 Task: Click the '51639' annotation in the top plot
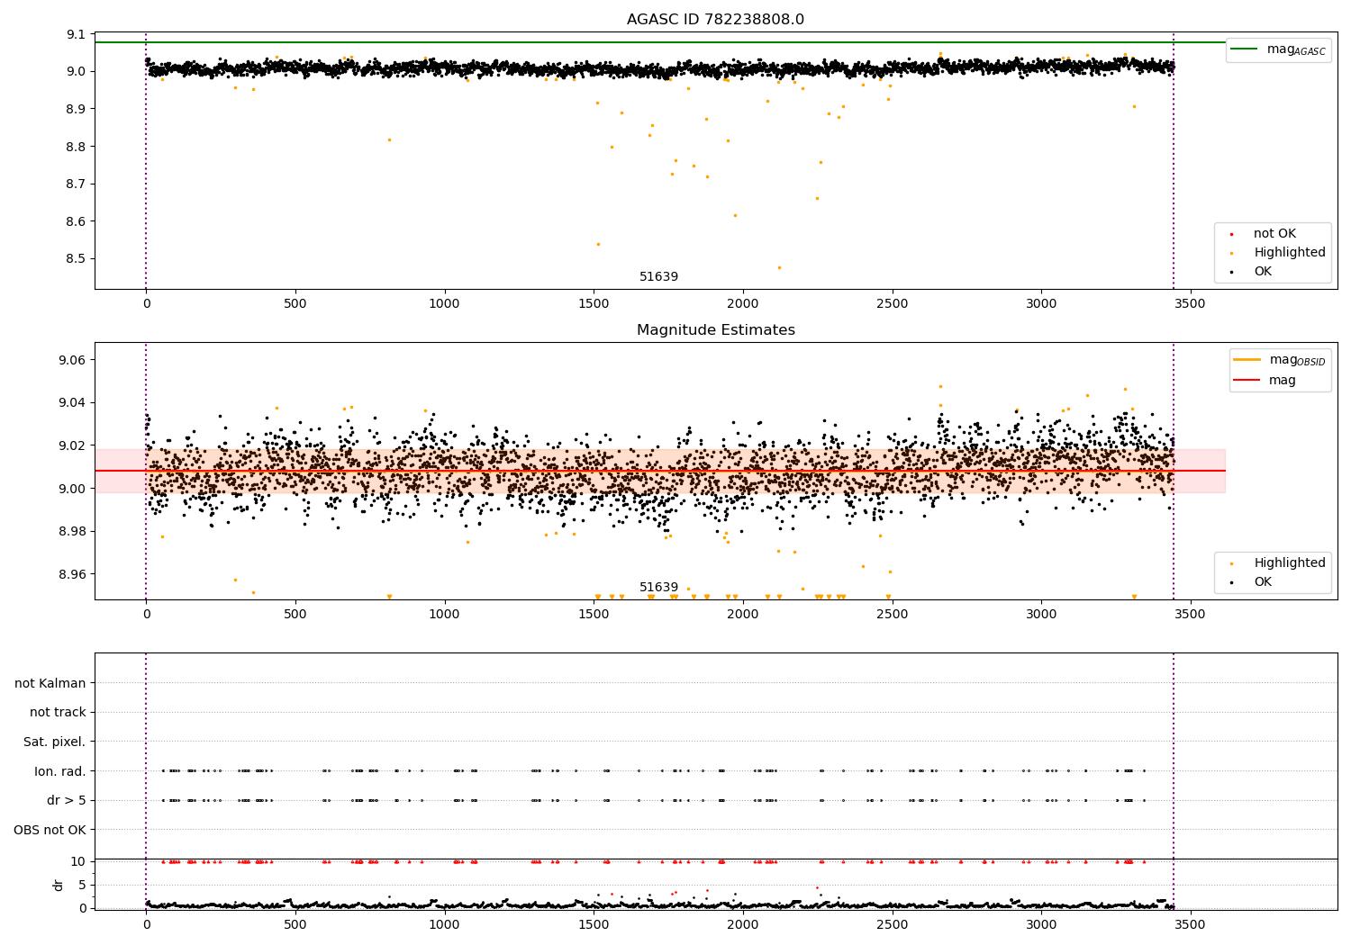658,277
